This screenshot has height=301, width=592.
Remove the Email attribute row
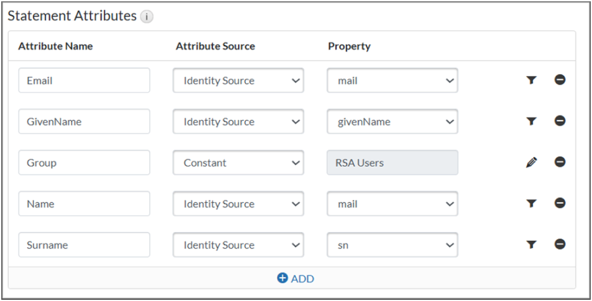[x=560, y=80]
